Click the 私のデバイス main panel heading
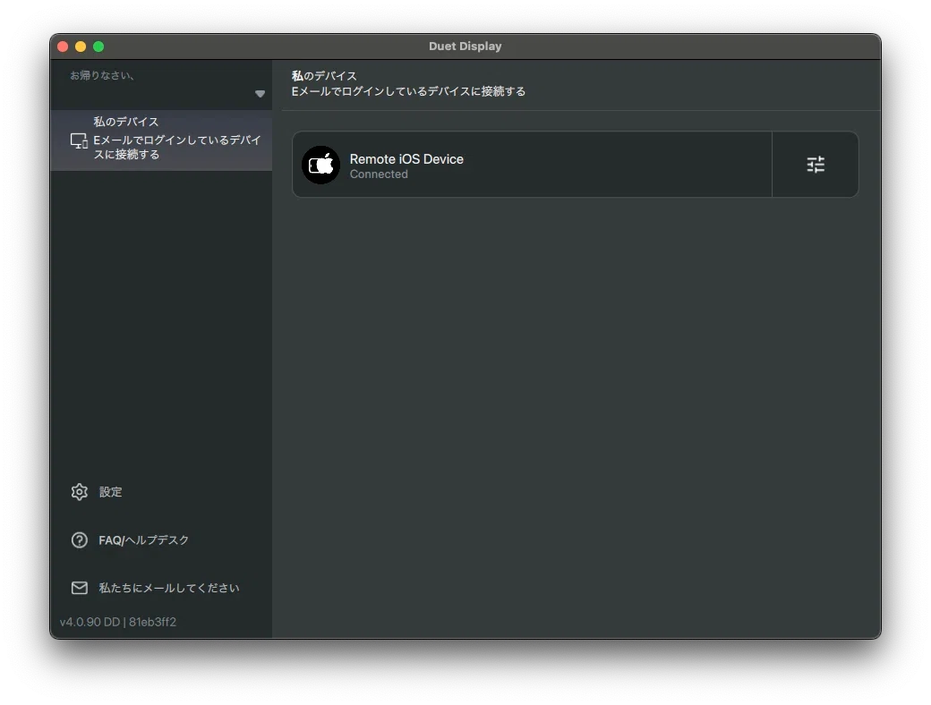Screen dimensions: 931x705 coord(324,76)
